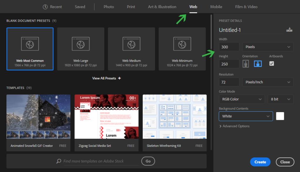
Task: Click the Untitled-1 document name field
Action: (x=251, y=30)
